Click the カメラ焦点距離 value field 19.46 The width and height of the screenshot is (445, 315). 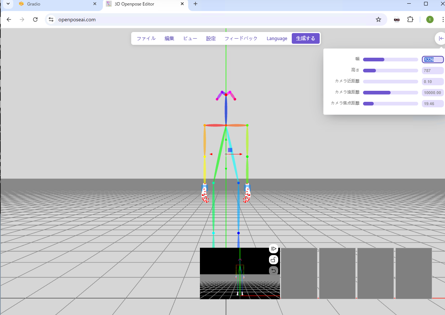click(433, 104)
